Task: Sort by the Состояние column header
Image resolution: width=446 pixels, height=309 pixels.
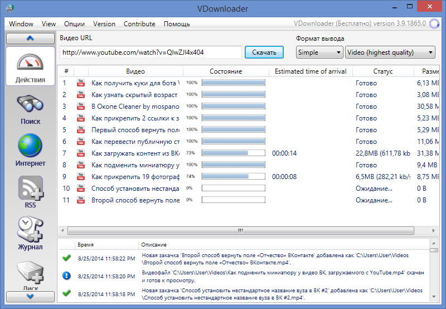Action: (226, 71)
